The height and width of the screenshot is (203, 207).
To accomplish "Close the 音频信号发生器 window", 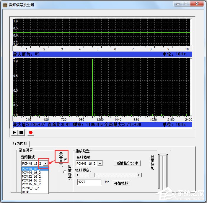I will [197, 4].
